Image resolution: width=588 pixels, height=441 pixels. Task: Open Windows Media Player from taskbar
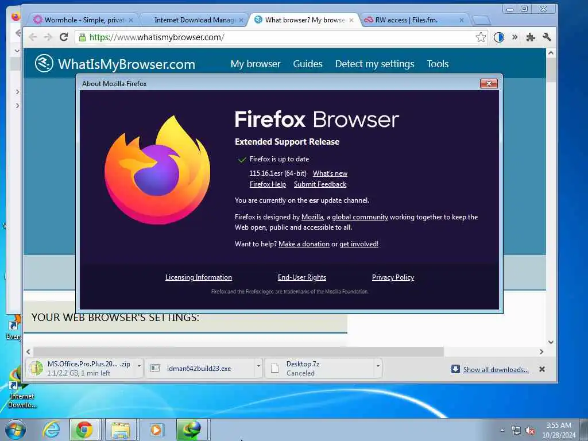pos(156,430)
